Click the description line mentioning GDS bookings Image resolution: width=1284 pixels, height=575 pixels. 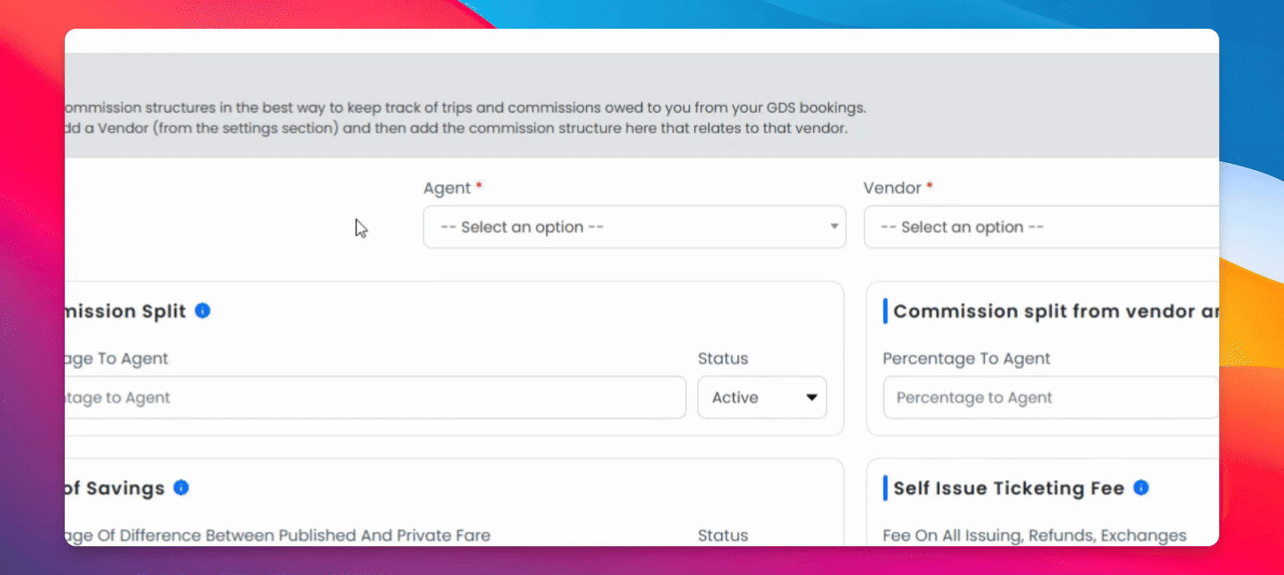pos(465,107)
